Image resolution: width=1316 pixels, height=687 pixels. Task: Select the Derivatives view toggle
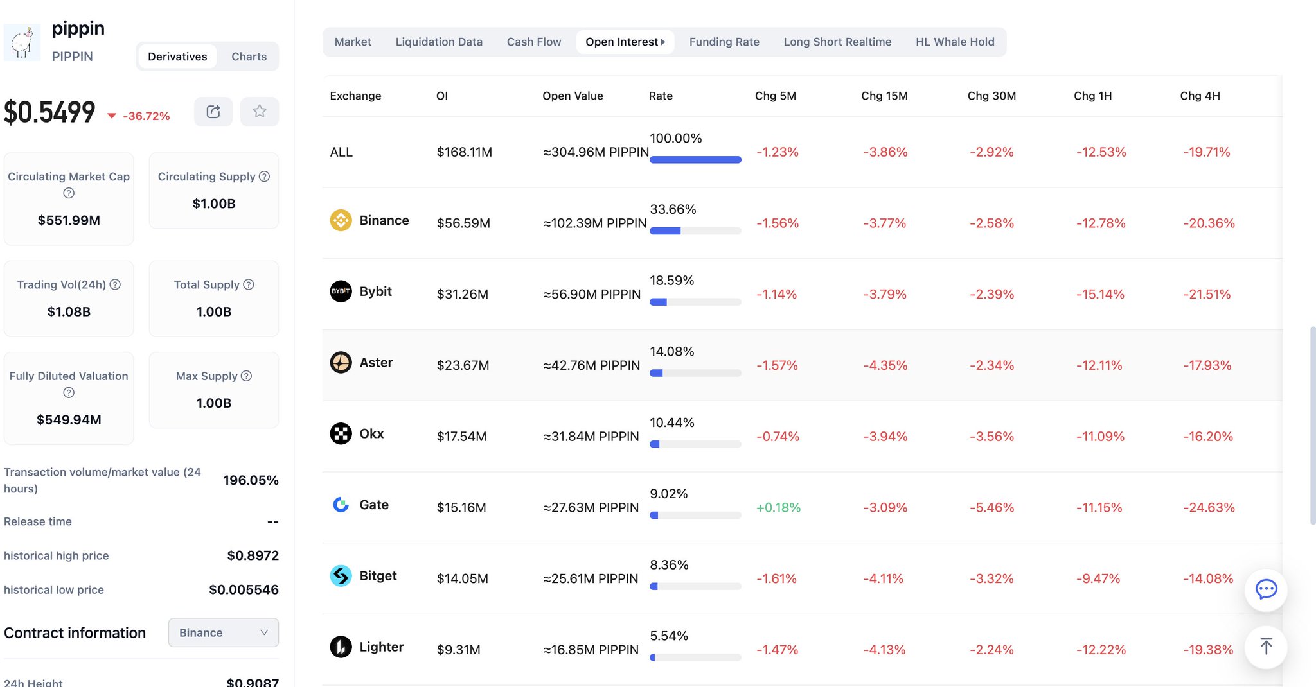177,57
